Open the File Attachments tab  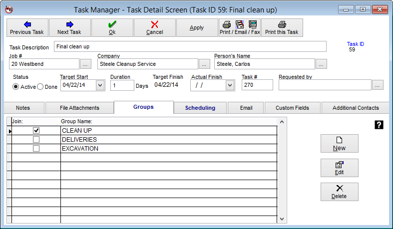(79, 108)
